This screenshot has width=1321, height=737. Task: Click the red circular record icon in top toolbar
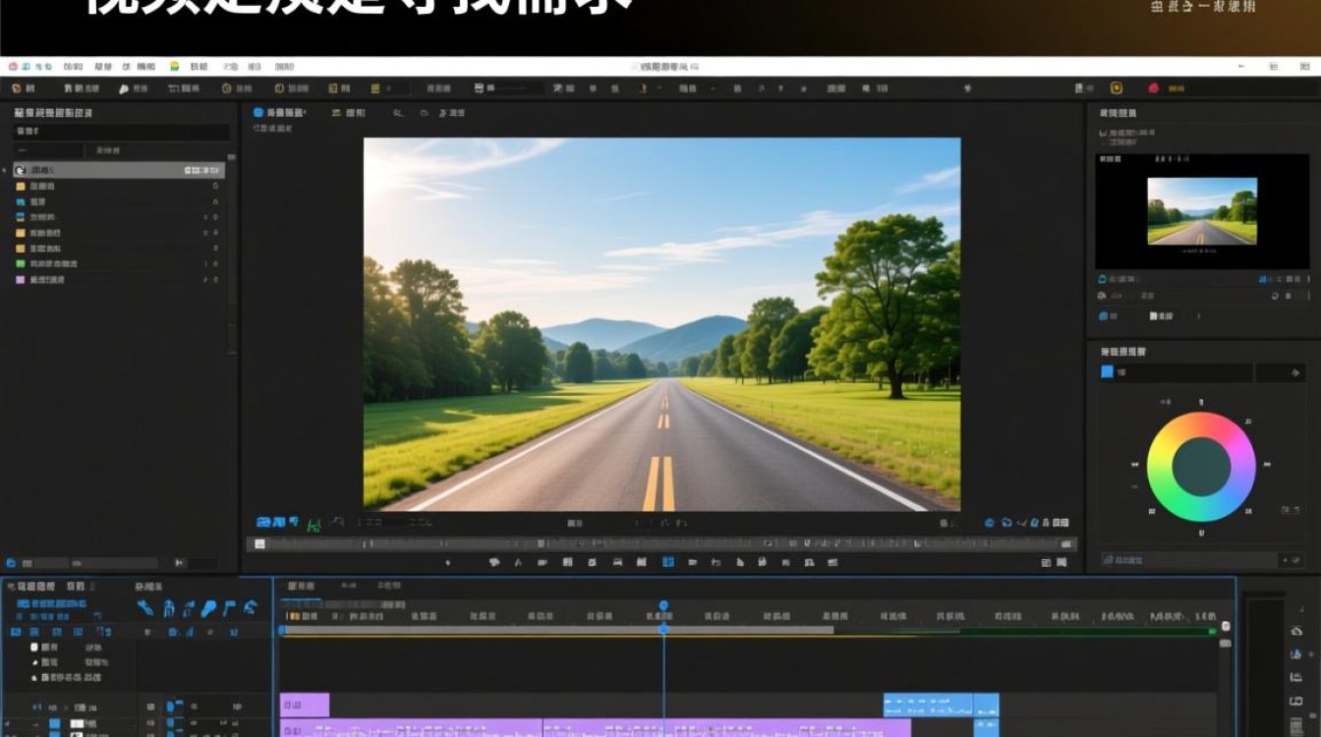(1152, 88)
